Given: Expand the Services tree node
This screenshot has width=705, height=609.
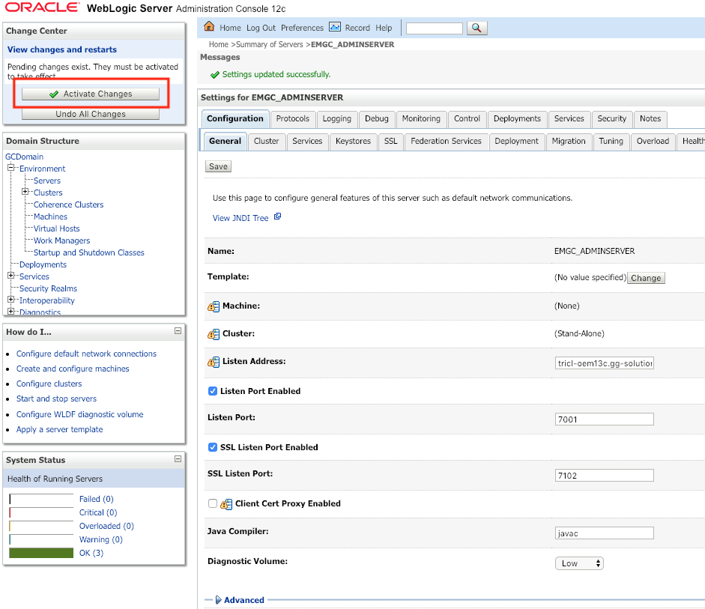Looking at the screenshot, I should click(x=10, y=276).
